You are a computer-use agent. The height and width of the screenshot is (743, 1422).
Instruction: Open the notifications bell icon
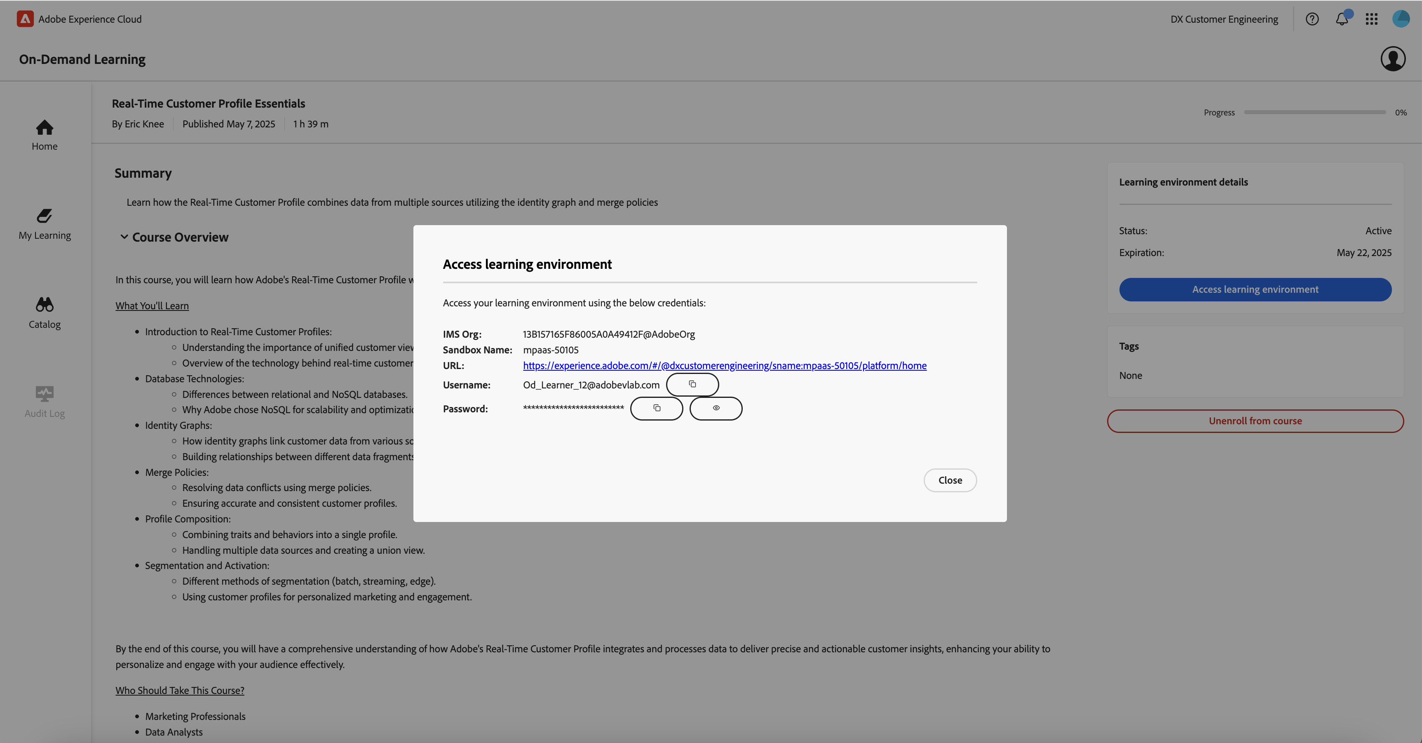[x=1342, y=19]
